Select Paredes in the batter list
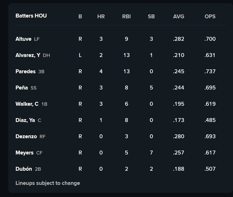The height and width of the screenshot is (197, 233). [x=26, y=71]
